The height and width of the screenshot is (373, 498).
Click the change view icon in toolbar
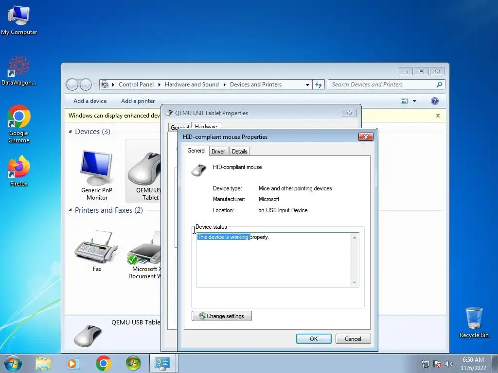[x=404, y=101]
